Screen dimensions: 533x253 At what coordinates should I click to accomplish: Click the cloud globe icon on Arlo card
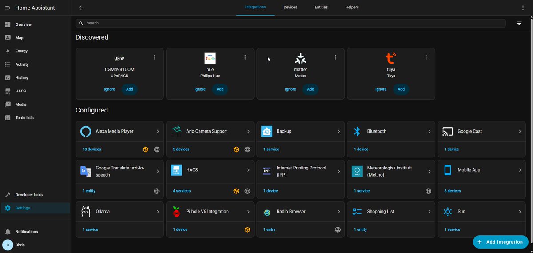[247, 149]
